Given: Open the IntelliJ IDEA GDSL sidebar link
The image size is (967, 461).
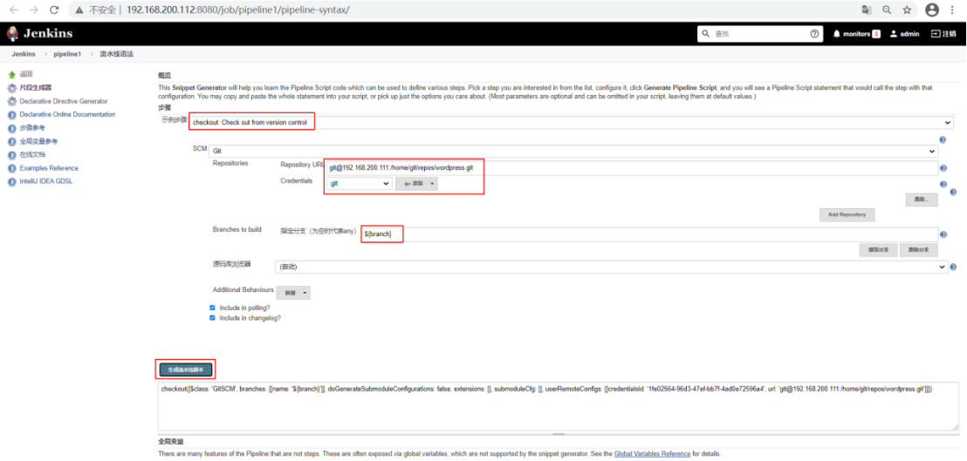Looking at the screenshot, I should point(46,181).
